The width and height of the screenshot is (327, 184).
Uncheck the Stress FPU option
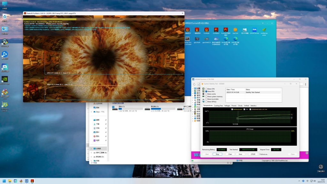(x=206, y=91)
